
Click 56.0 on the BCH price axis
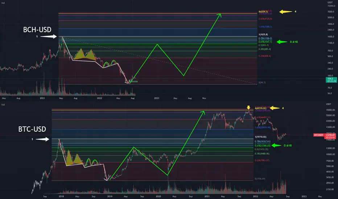(330, 93)
